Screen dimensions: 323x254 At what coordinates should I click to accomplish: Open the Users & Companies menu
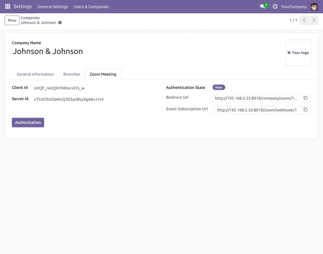pos(91,7)
